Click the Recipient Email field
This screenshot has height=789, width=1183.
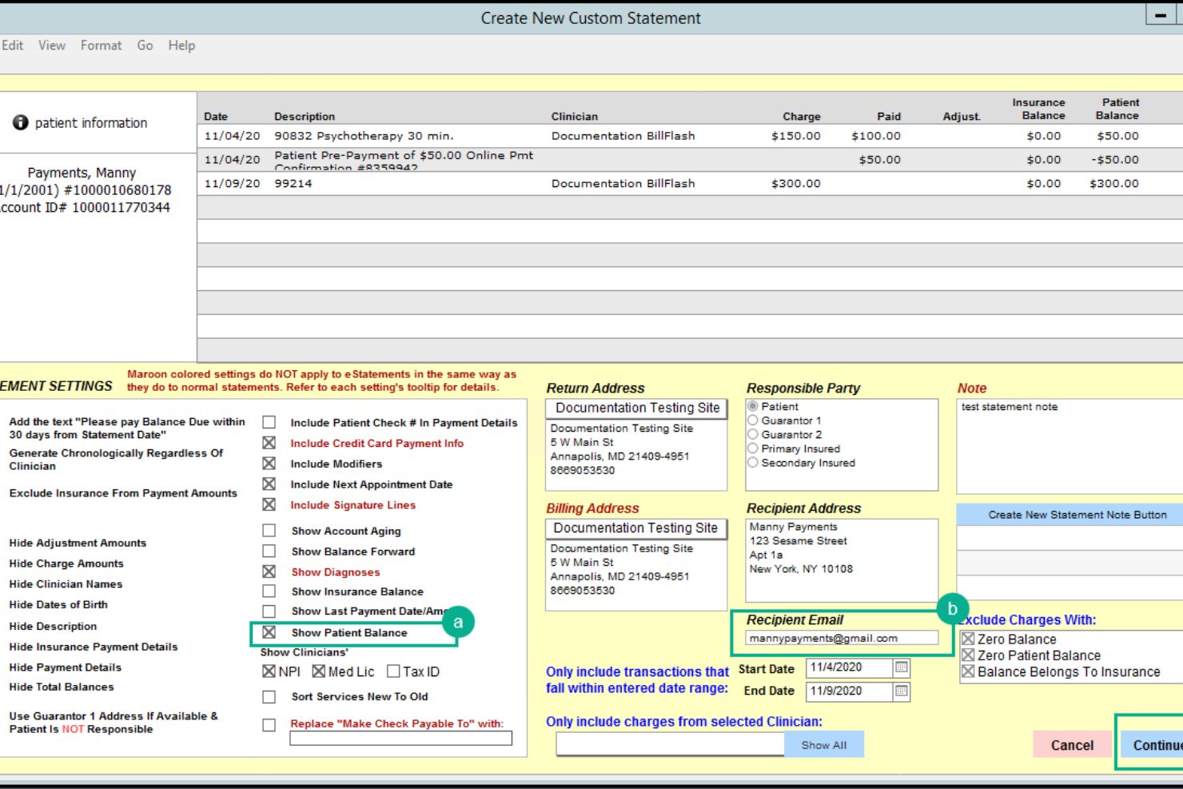(842, 638)
